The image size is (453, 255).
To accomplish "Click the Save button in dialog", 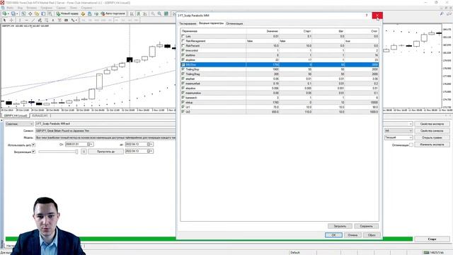I will pos(367,227).
